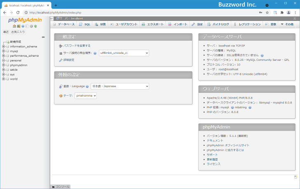Open the pmahomme theme dropdown

[86, 96]
